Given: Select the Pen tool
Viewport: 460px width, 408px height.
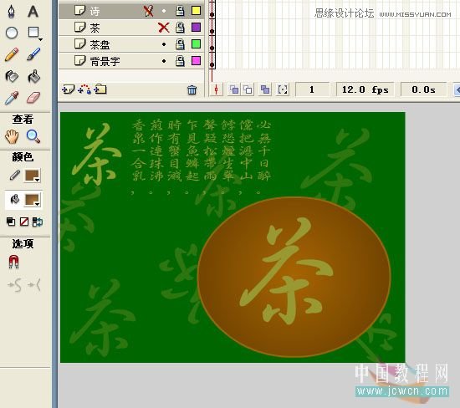Looking at the screenshot, I should pyautogui.click(x=11, y=12).
